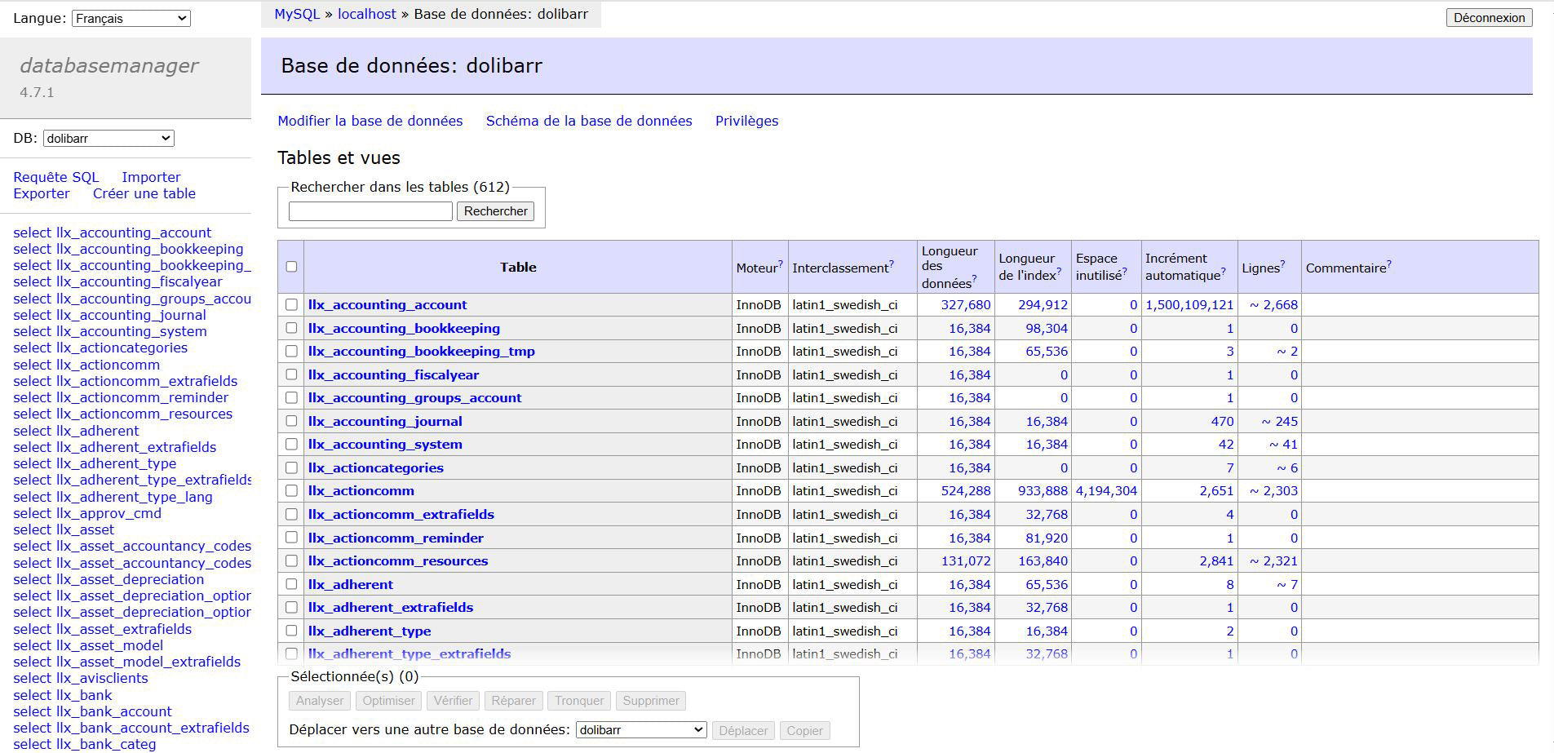The height and width of the screenshot is (753, 1554).
Task: Check the box for llx_accounting_account row
Action: coord(291,304)
